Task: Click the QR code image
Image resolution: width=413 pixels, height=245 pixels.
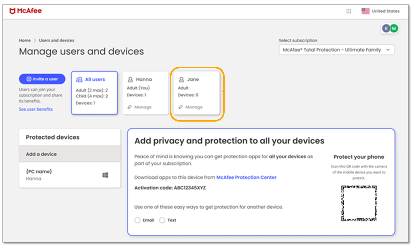Action: click(359, 203)
